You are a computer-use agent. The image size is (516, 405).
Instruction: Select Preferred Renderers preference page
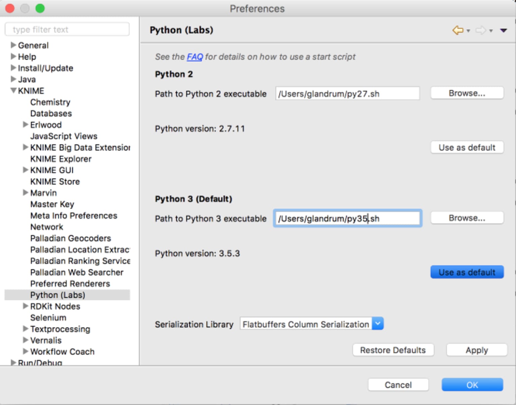click(70, 283)
